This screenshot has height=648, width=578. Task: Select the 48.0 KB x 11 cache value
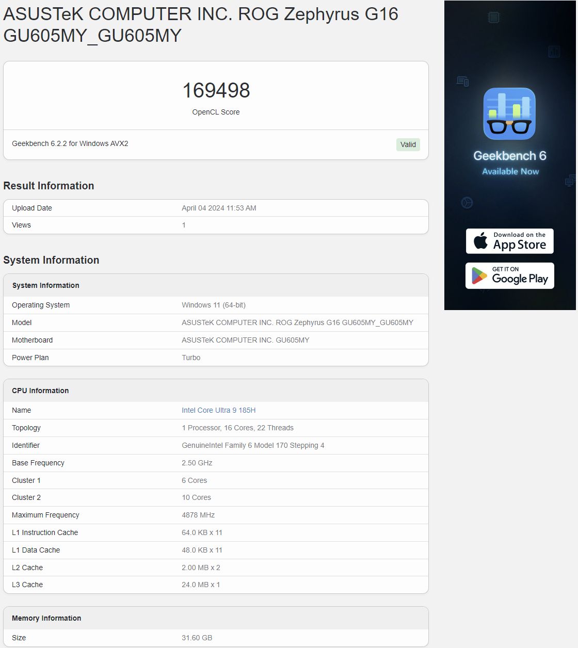coord(202,550)
